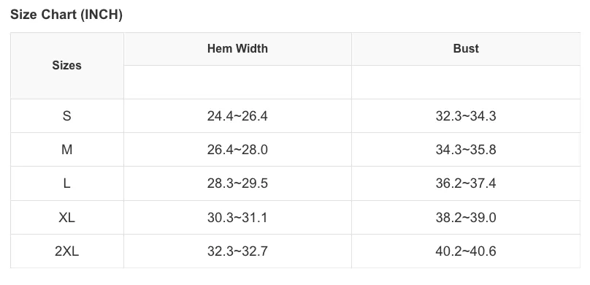Click bust value 40.2~40.6
The image size is (590, 285).
466,251
